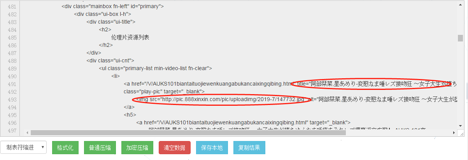Click the 格式化 format button
The height and width of the screenshot is (160, 468).
(65, 148)
